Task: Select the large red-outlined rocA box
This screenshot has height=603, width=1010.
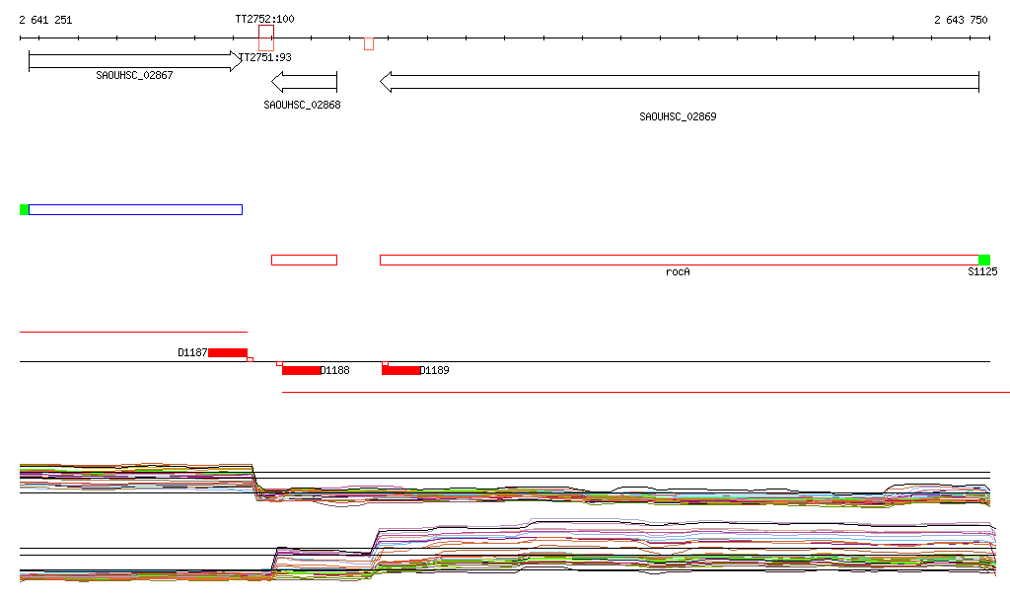Action: [679, 260]
